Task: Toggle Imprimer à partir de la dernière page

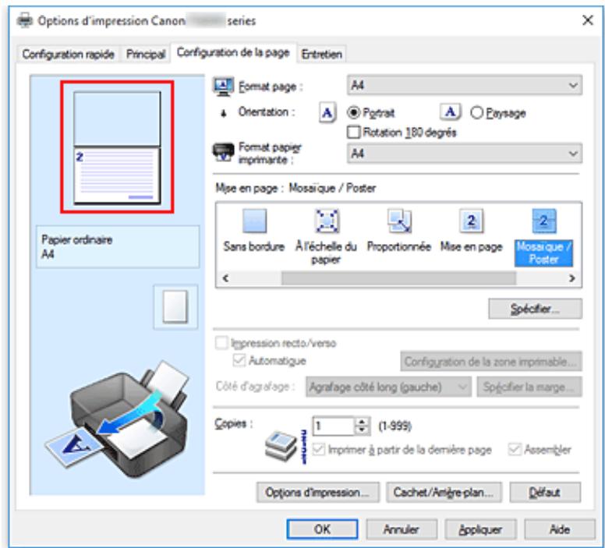Action: [319, 449]
